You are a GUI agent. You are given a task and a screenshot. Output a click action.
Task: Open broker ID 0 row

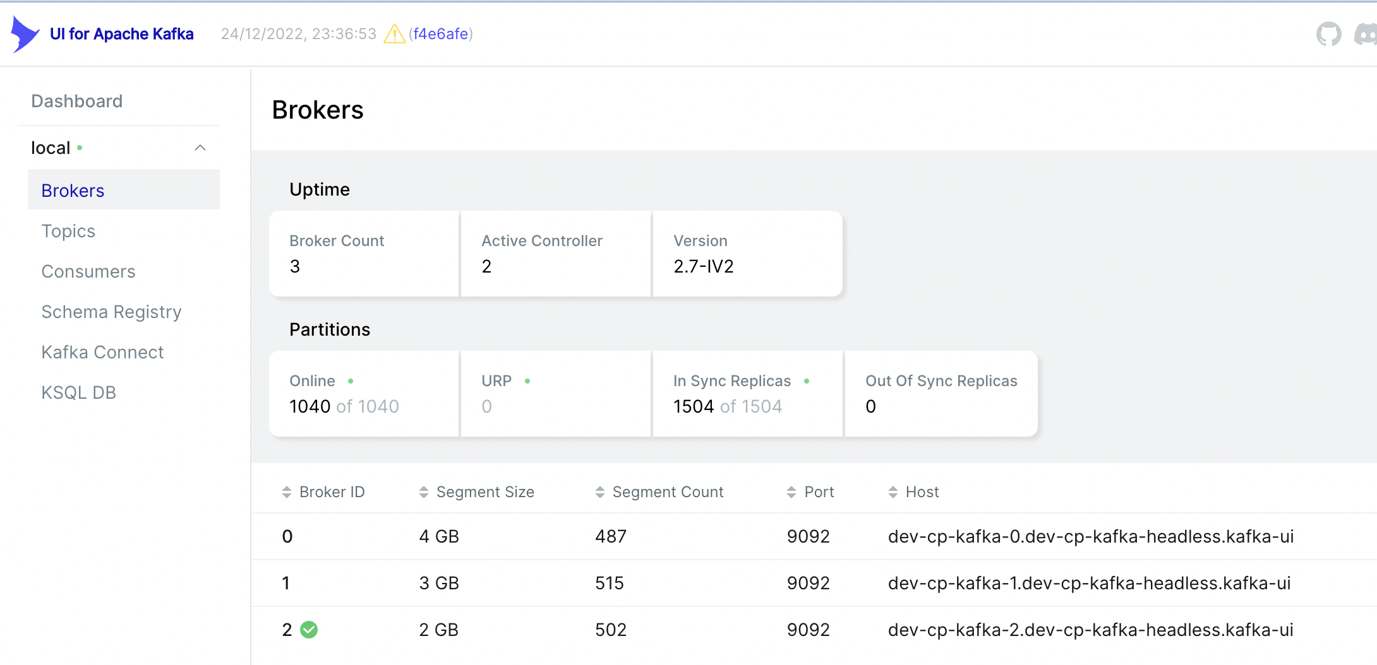(814, 536)
